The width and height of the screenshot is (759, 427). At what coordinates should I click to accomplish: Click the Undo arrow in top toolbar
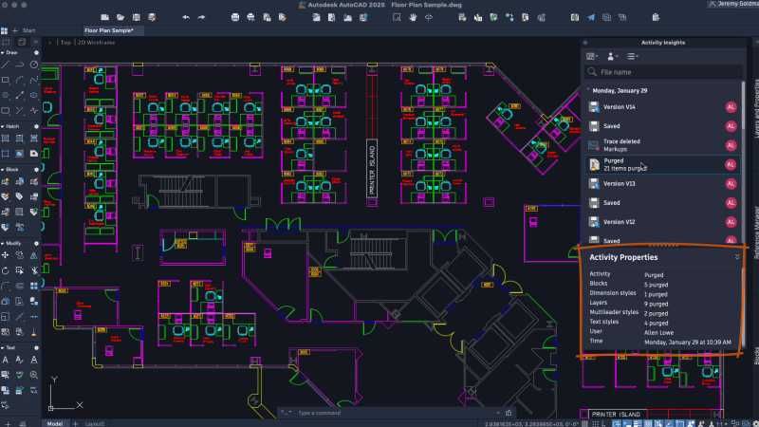186,17
